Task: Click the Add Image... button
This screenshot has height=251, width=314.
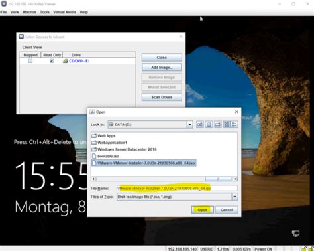Action: 162,68
